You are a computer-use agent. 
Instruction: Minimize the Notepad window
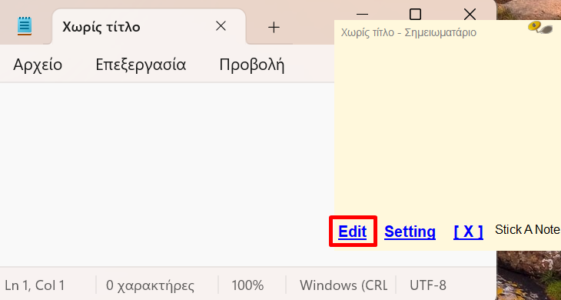tap(362, 15)
